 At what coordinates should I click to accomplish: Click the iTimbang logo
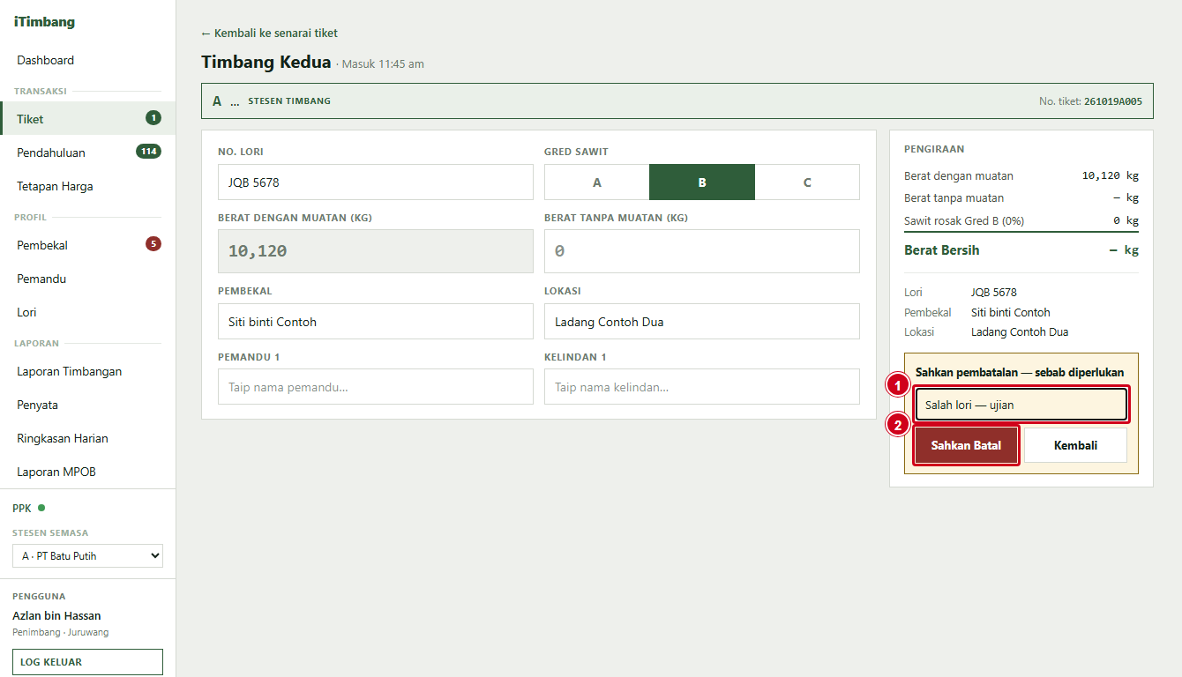point(44,22)
